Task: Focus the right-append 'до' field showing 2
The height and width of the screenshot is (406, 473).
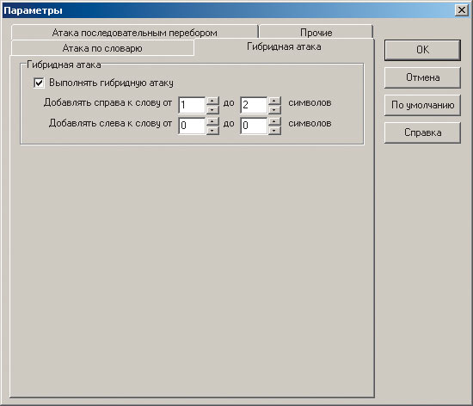Action: [254, 105]
